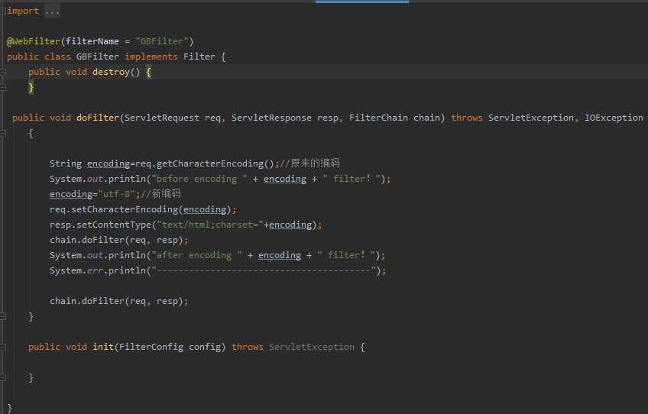648x414 pixels.
Task: Click the 新编码 comment
Action: pos(160,194)
